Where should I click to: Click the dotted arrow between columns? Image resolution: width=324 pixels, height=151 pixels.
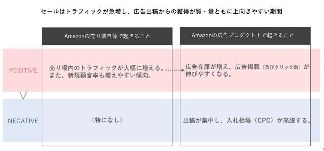(x=175, y=70)
